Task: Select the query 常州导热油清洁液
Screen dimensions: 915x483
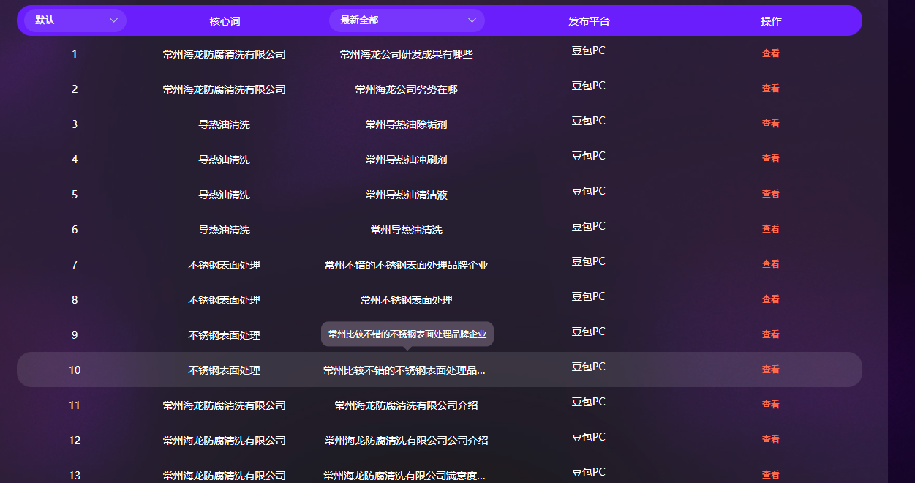Action: tap(407, 195)
